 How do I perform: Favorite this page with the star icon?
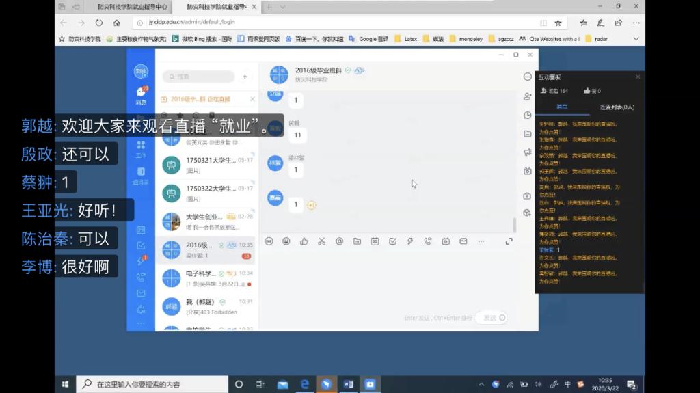tap(558, 23)
